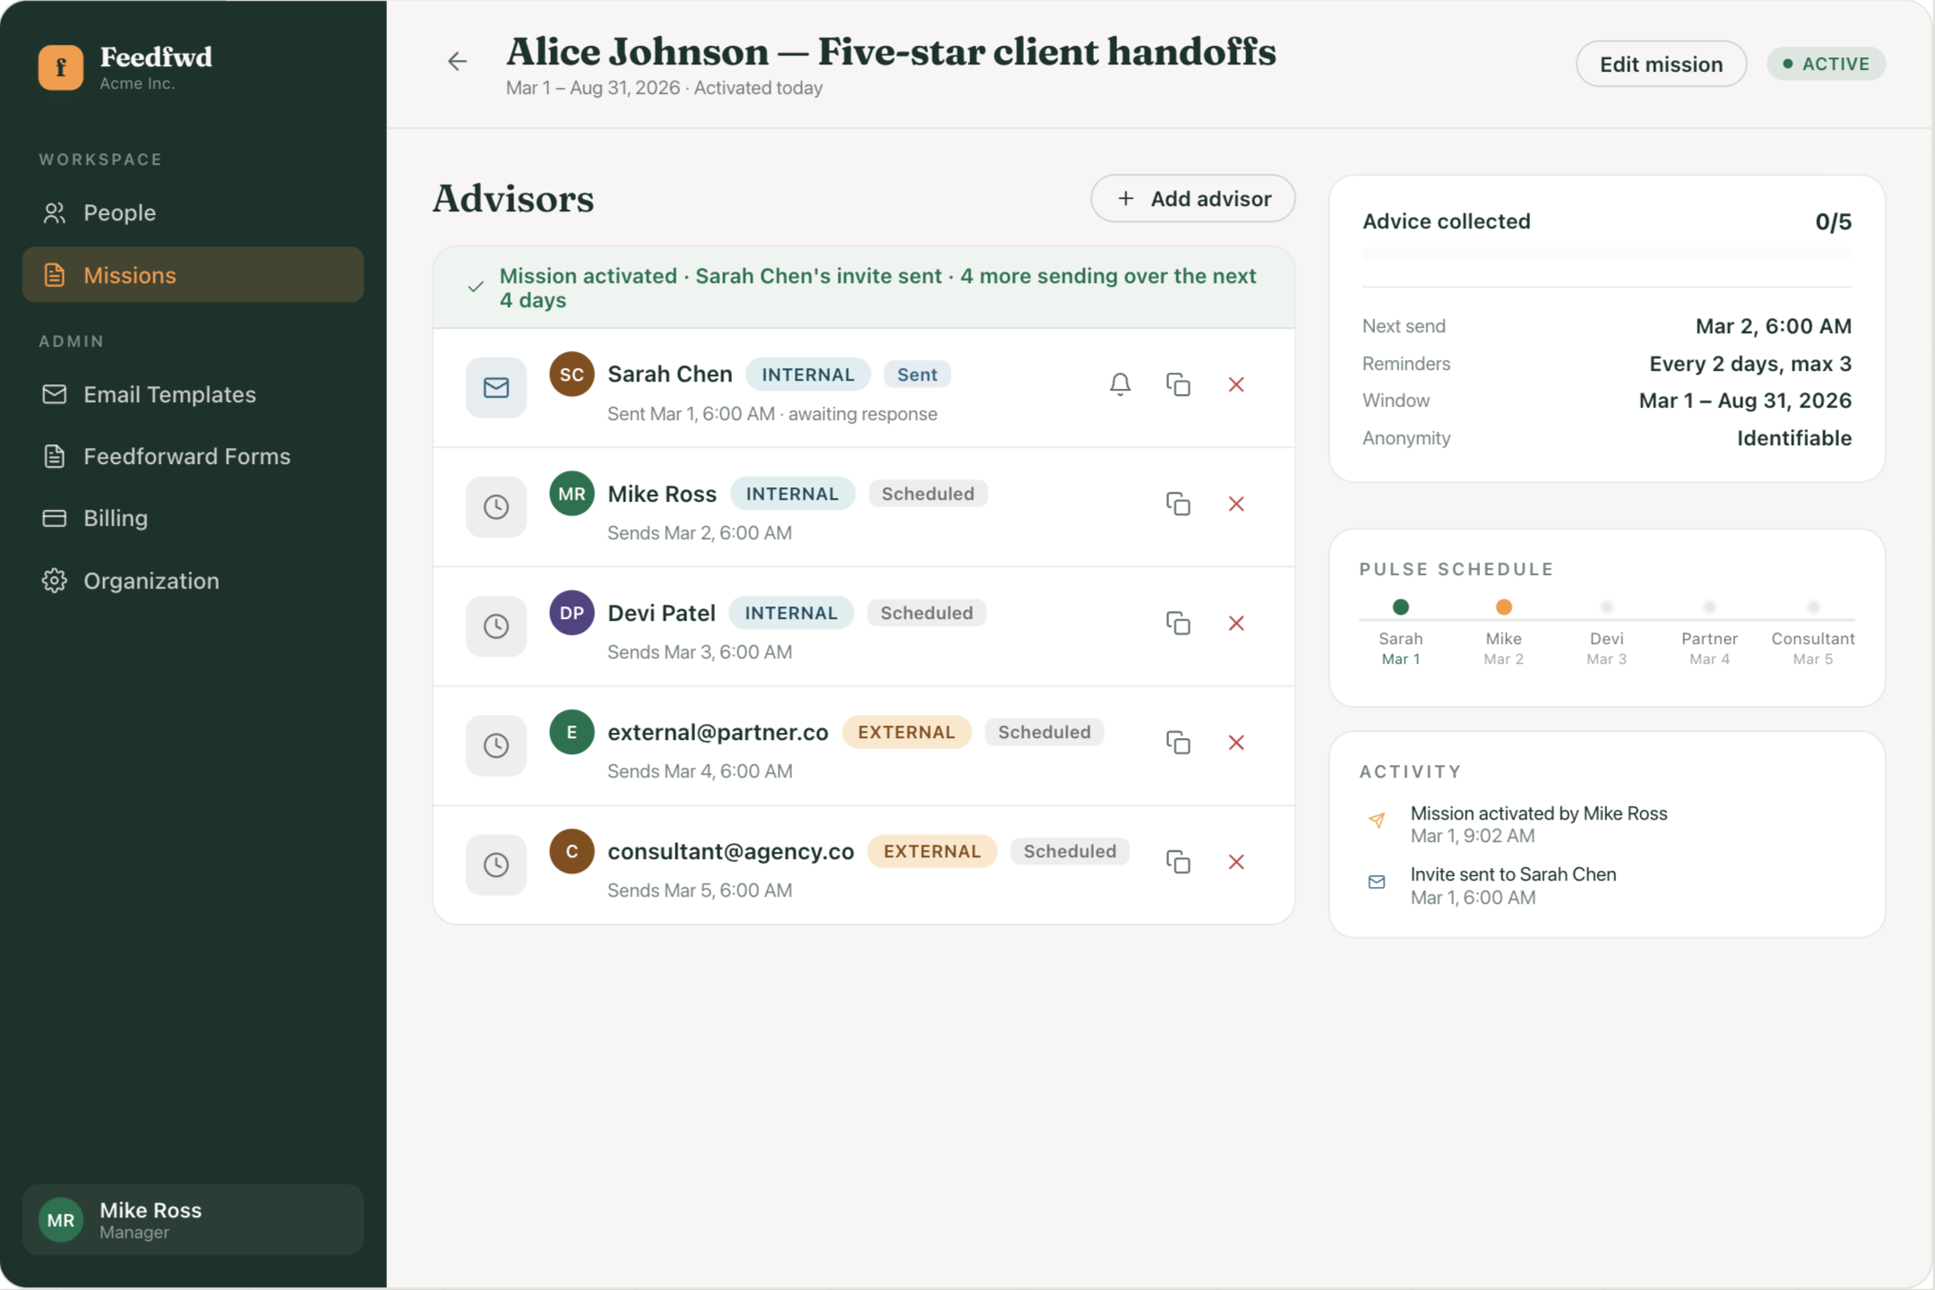Click the 'Mar 2, 6:00 AM' next send value
Viewport: 1935px width, 1290px height.
(1773, 326)
